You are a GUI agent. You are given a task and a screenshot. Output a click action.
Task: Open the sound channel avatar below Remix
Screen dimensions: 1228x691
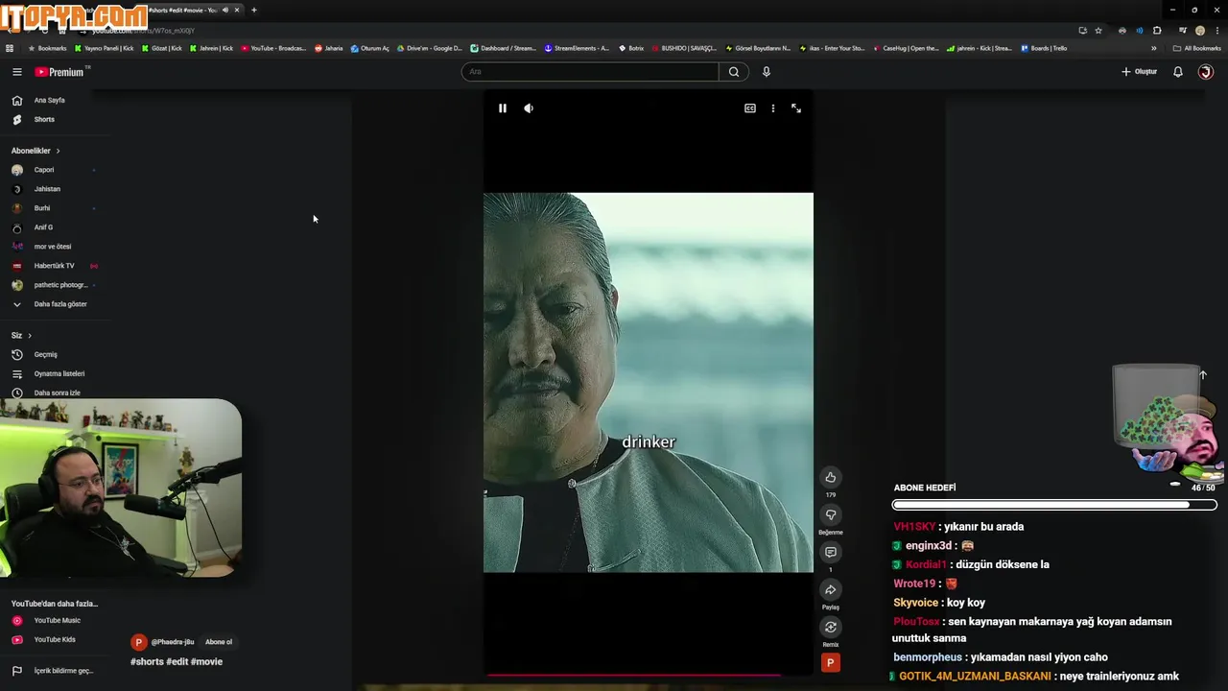point(831,662)
